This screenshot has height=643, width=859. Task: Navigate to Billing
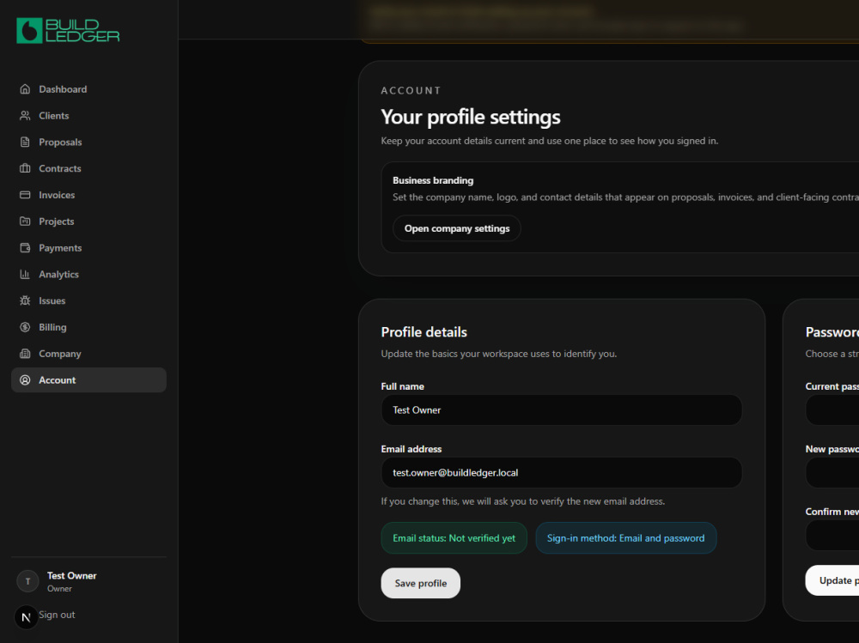point(88,327)
